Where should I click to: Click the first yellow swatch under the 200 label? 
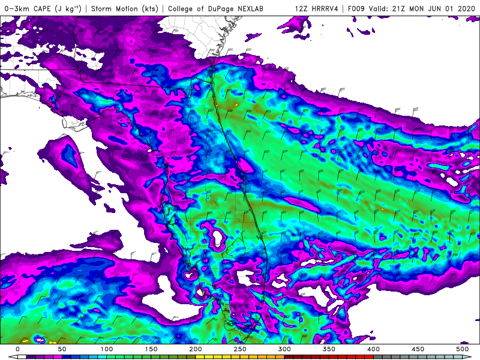coord(200,357)
